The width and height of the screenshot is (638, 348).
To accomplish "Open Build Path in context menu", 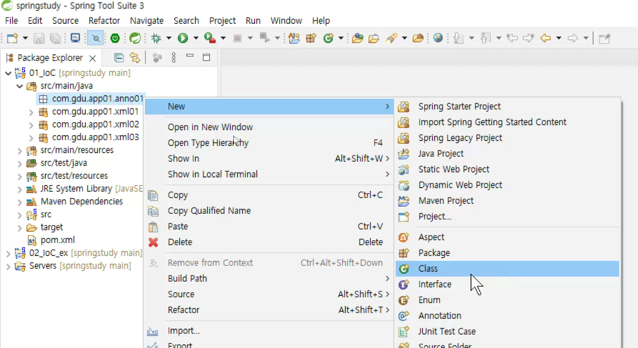I will (268, 278).
